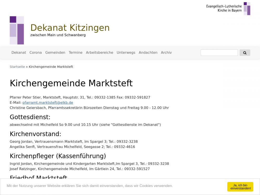Click the Evangelisch-Lutherische Kirche in Bayern logo
The height and width of the screenshot is (195, 260).
pyautogui.click(x=228, y=9)
